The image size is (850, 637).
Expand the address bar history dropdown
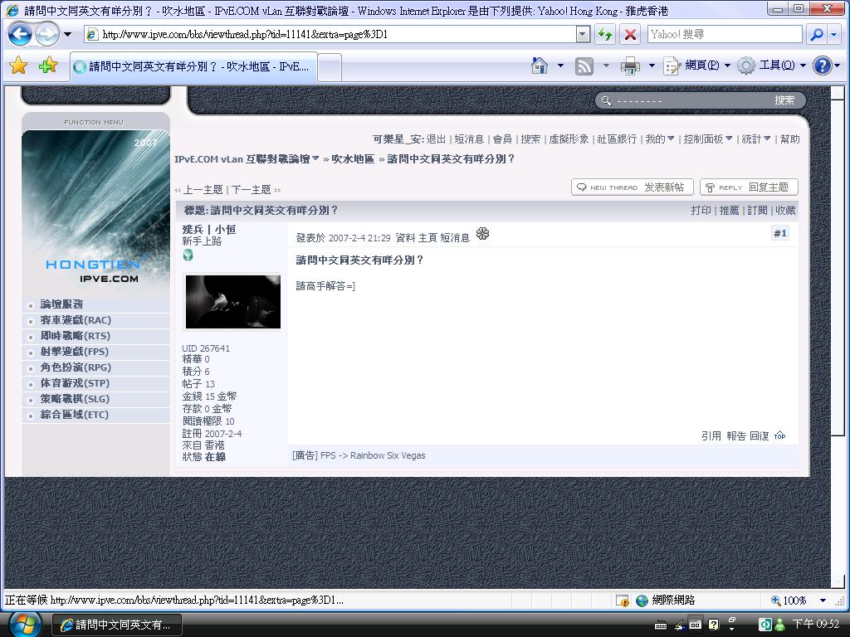click(583, 35)
